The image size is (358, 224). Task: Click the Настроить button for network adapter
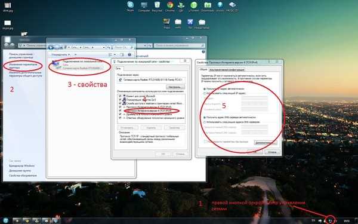[x=175, y=87]
